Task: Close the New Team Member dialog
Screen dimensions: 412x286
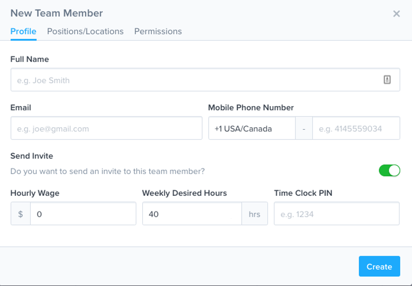Action: point(396,14)
